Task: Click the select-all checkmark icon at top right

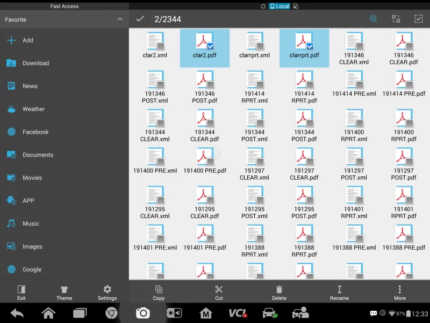Action: point(419,19)
